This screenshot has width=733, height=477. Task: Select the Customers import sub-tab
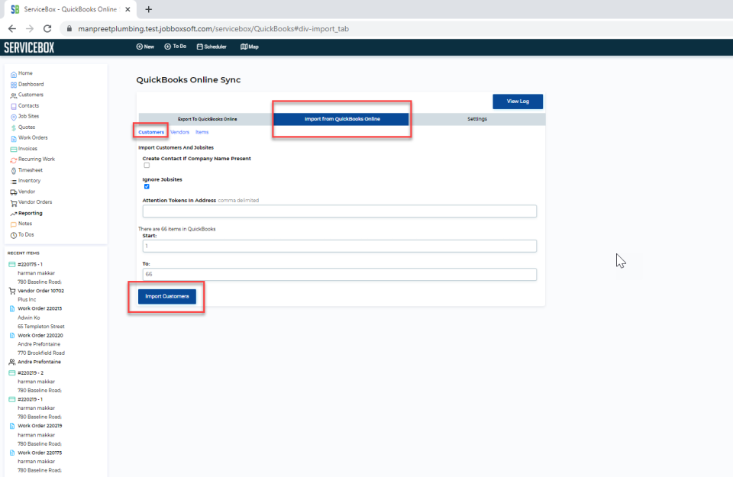point(151,132)
